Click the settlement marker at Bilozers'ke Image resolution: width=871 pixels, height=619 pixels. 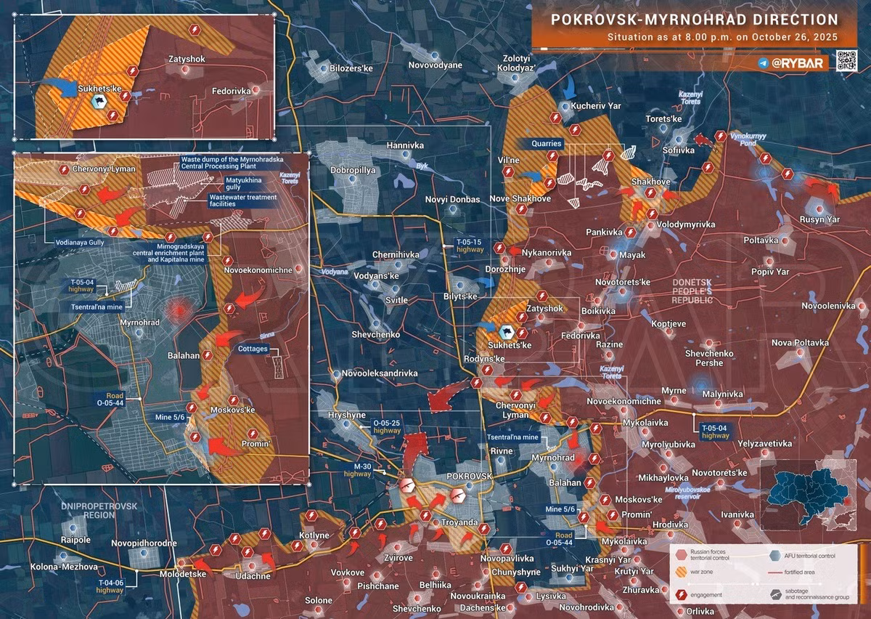pyautogui.click(x=322, y=68)
